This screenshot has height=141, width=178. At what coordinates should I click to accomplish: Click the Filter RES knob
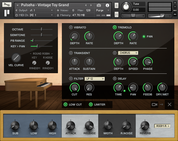coord(89,88)
